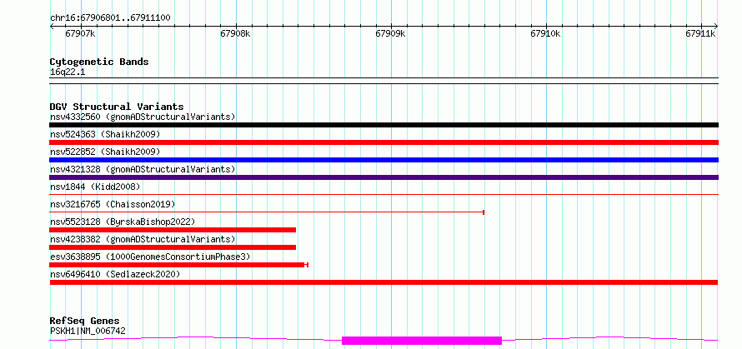Click the nsv4238382 (gnomADStructuralVariants) label
This screenshot has width=742, height=349.
(x=143, y=239)
